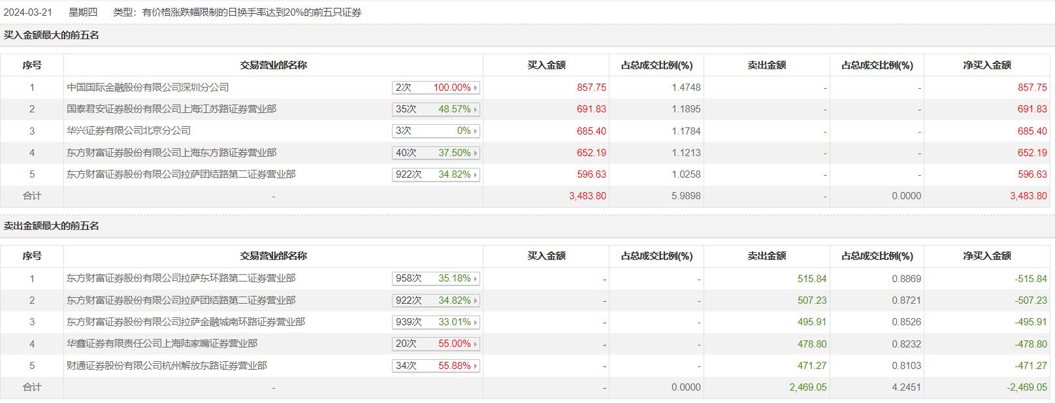Open 东方财富证券上海东方路证券营业部 link
Image resolution: width=1055 pixels, height=403 pixels.
tap(171, 152)
